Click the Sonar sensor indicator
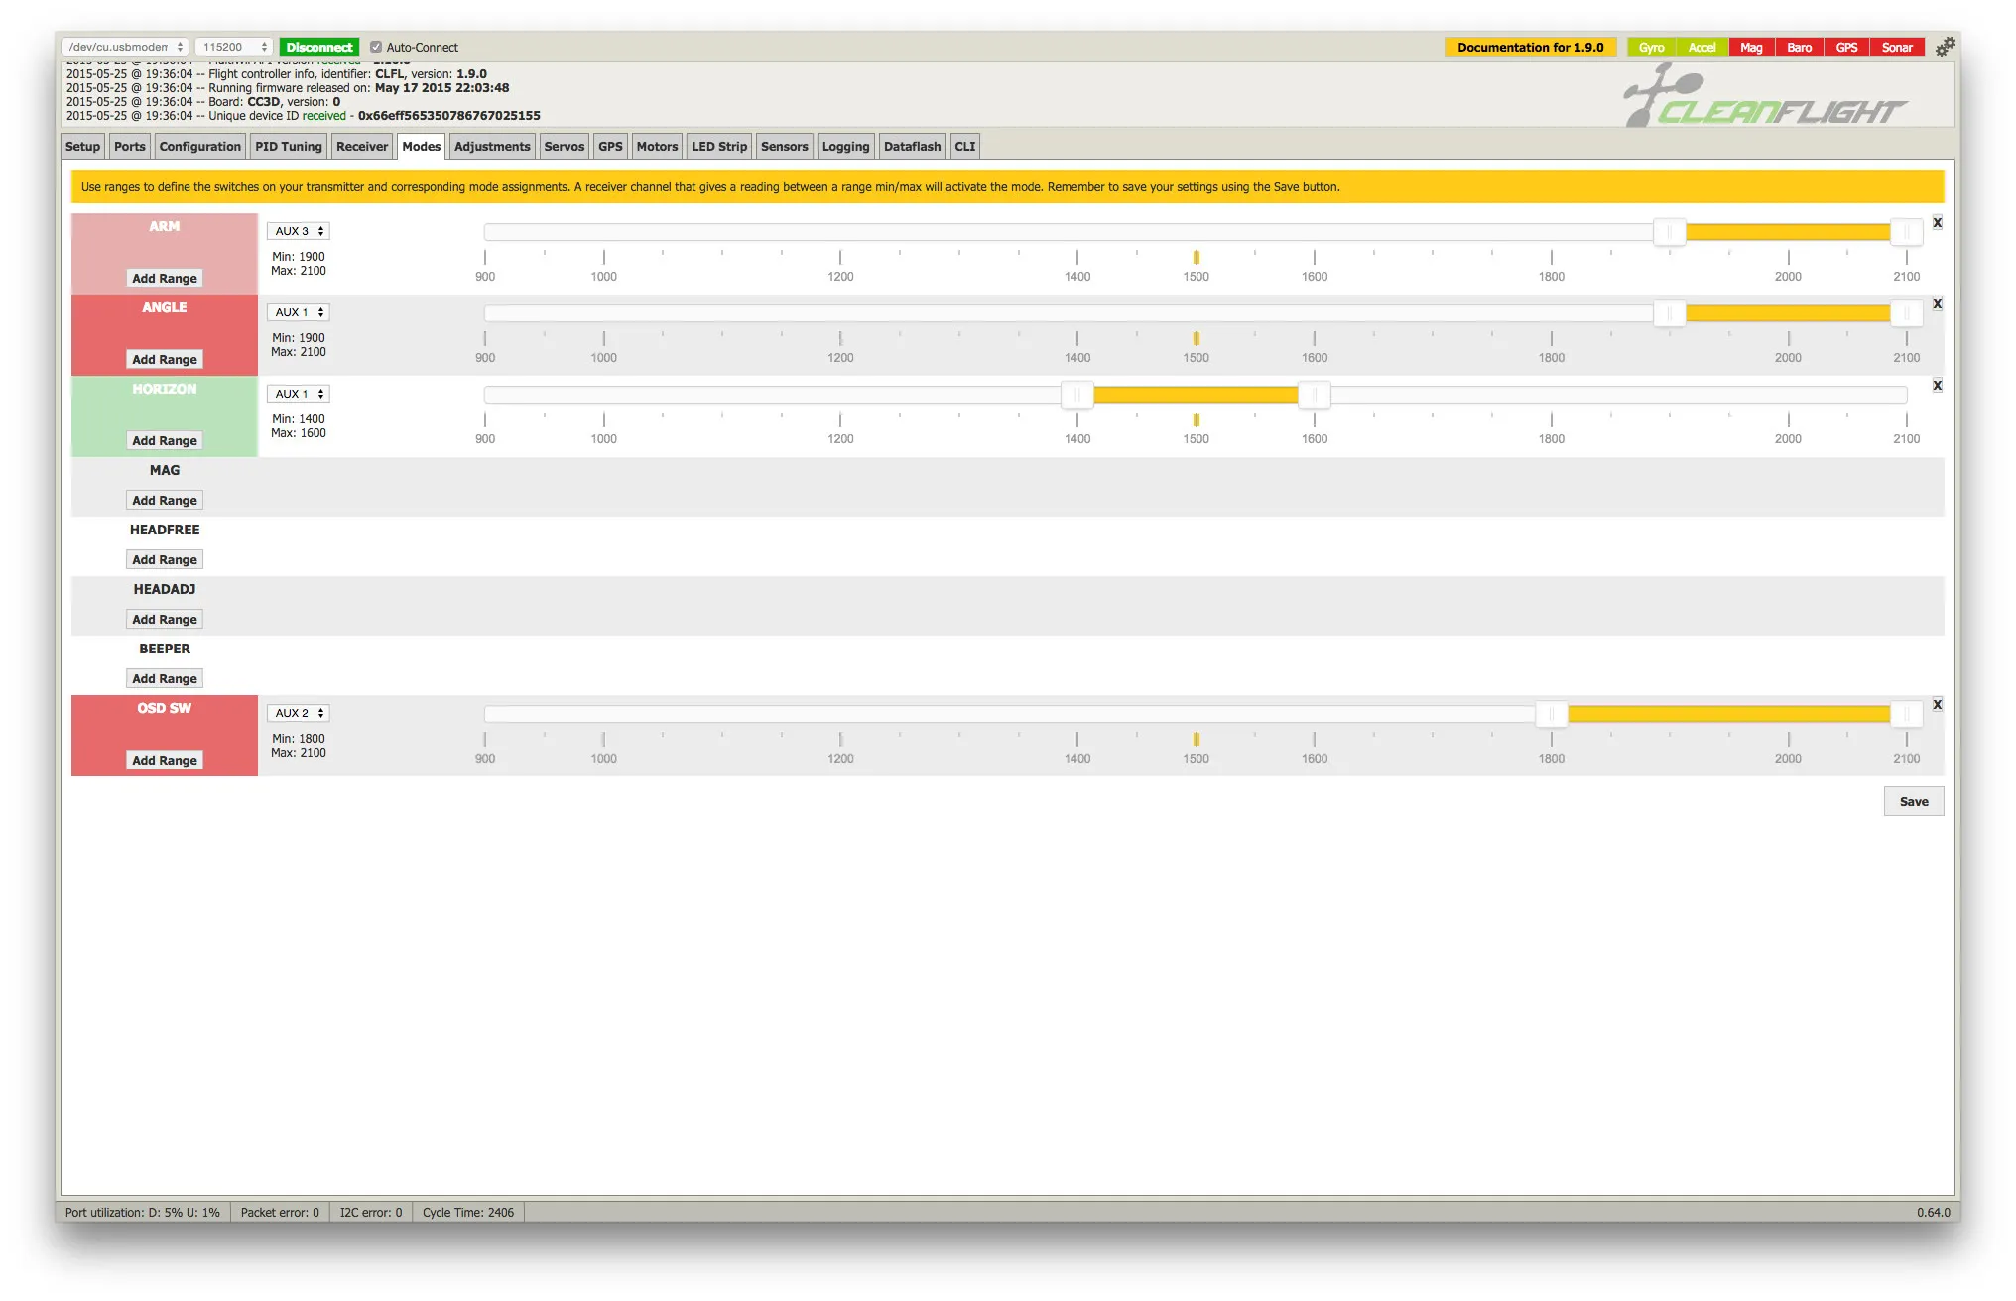The height and width of the screenshot is (1301, 2016). (x=1896, y=48)
